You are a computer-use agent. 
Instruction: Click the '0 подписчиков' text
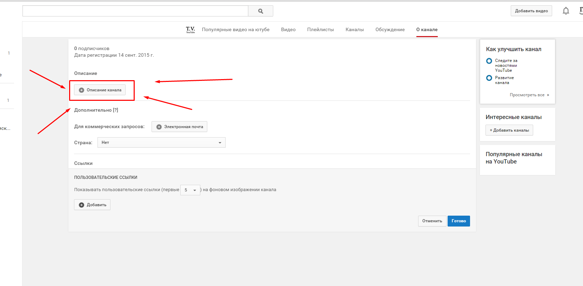(x=92, y=49)
